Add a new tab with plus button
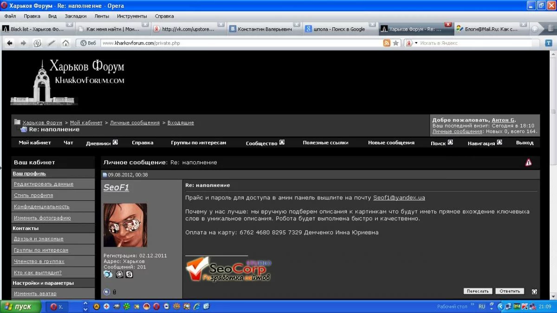The width and height of the screenshot is (557, 313). [x=535, y=29]
